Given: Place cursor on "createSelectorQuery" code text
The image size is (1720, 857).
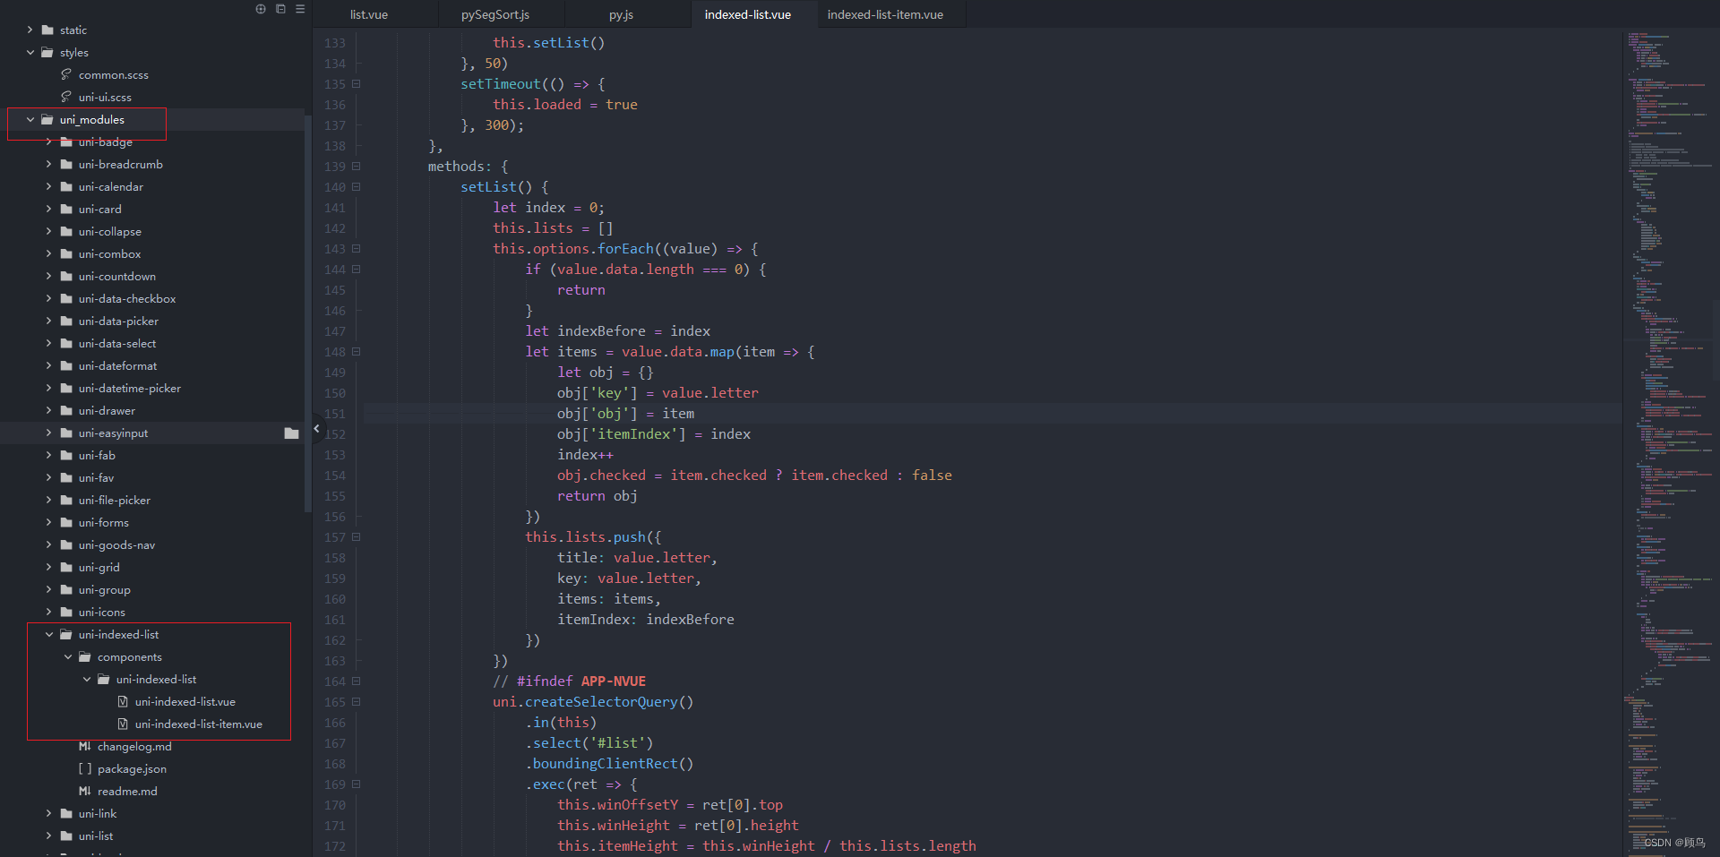Looking at the screenshot, I should click(602, 702).
